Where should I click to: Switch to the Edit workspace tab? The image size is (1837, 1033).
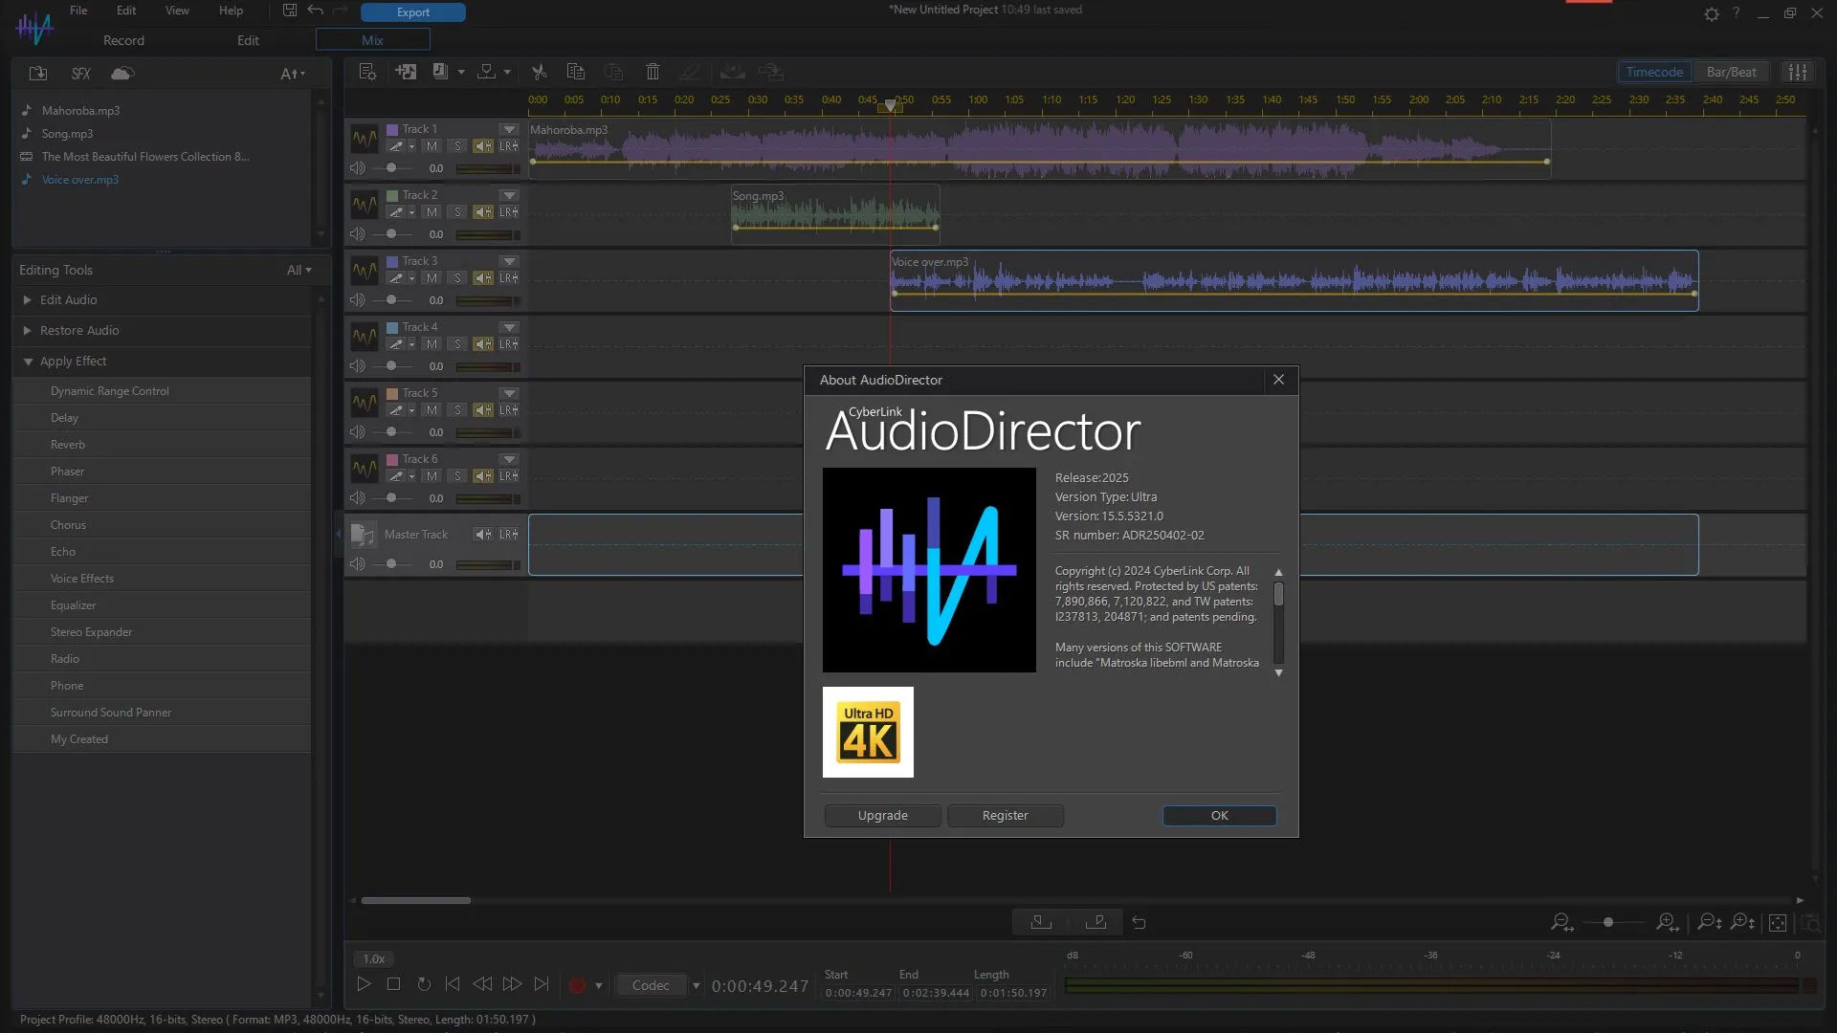(x=248, y=40)
